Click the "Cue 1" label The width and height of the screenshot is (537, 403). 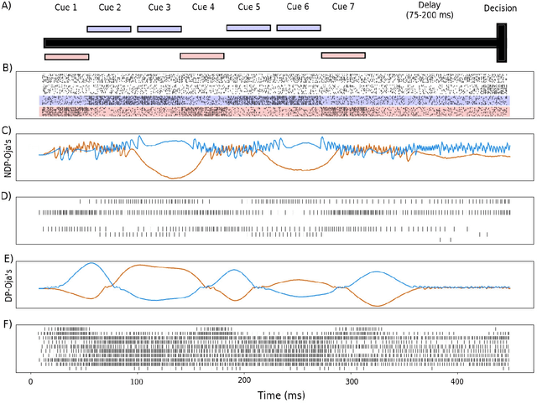(x=65, y=8)
